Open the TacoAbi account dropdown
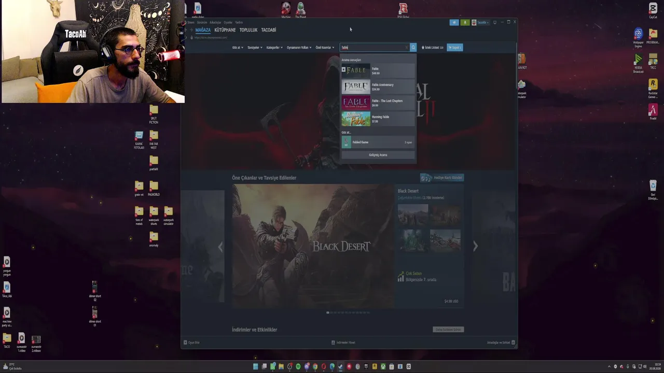This screenshot has width=664, height=373. point(480,22)
